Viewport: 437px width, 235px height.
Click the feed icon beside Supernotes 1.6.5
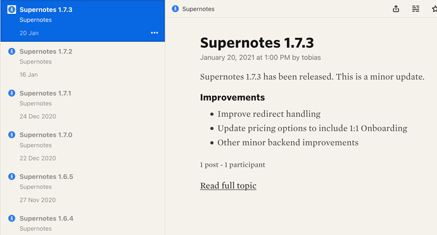click(11, 177)
